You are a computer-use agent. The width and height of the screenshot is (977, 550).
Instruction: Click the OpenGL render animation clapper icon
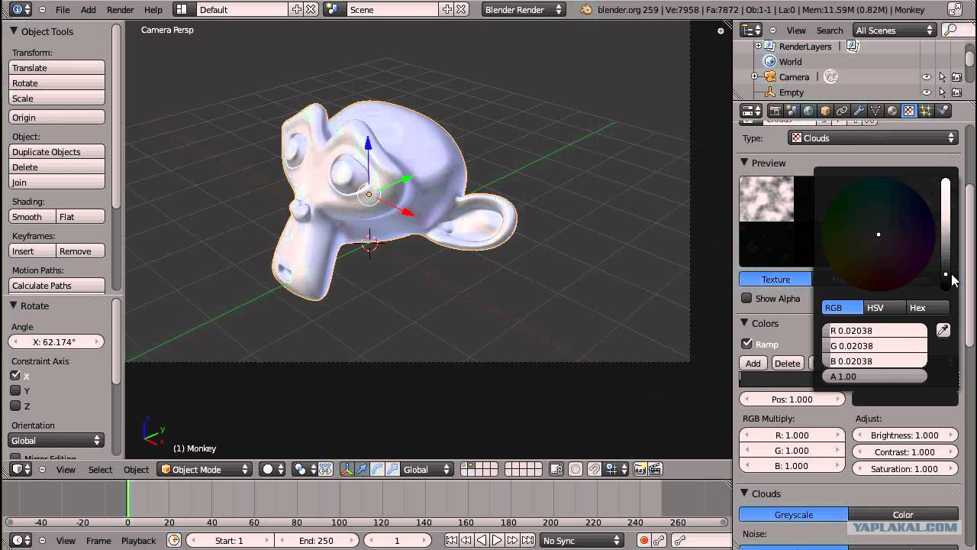point(654,469)
